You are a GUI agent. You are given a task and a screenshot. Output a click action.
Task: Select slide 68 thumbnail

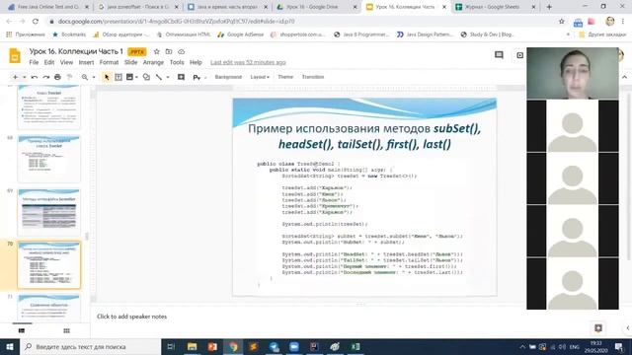(48, 159)
